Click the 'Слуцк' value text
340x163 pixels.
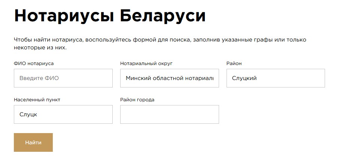coord(28,115)
